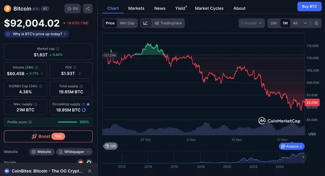Select the line chart icon
The height and width of the screenshot is (176, 325).
click(146, 23)
